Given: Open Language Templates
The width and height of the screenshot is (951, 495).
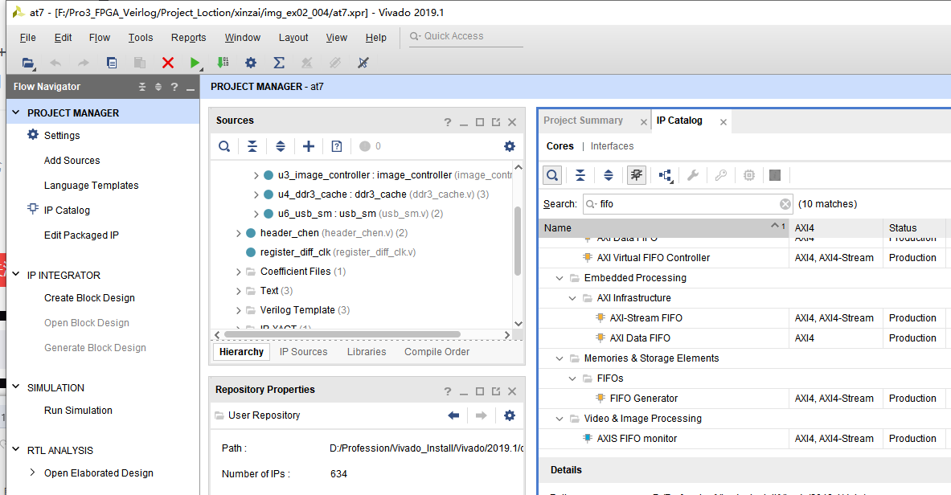Looking at the screenshot, I should tap(91, 185).
